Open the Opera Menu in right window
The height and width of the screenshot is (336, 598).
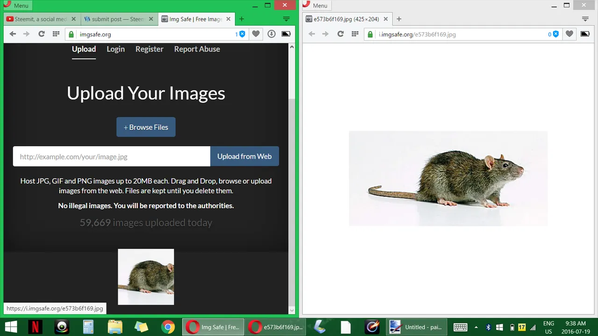coord(316,6)
